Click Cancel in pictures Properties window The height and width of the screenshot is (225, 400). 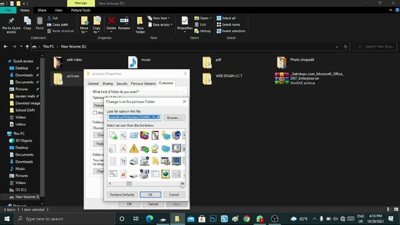pyautogui.click(x=152, y=204)
